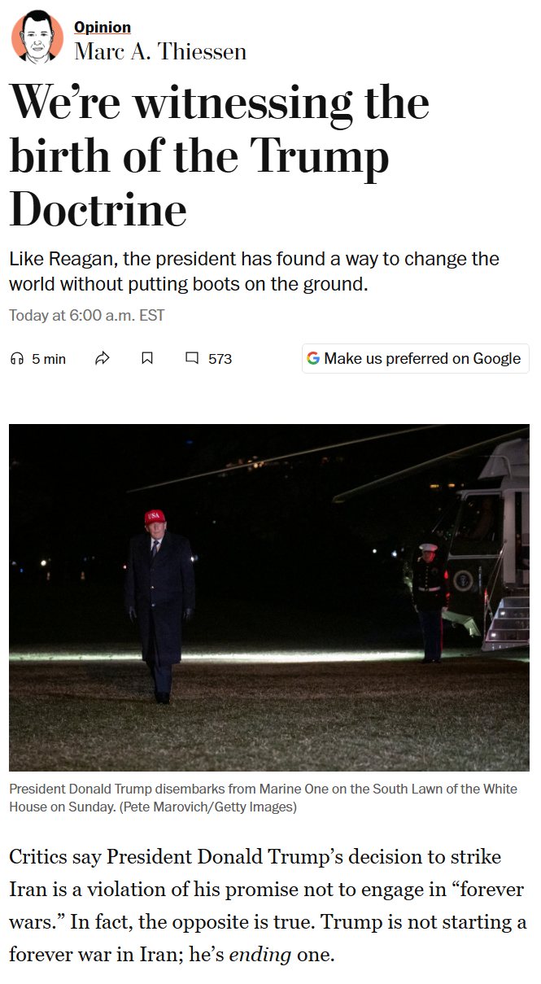Save the article with the bookmark icon

[x=147, y=359]
